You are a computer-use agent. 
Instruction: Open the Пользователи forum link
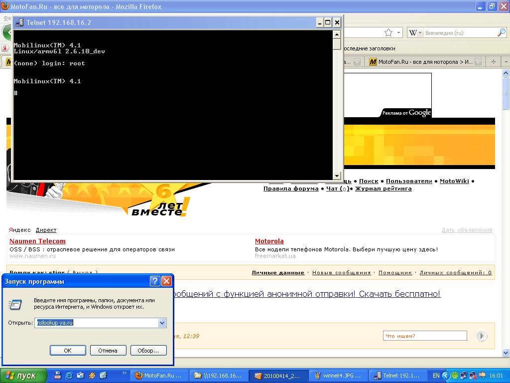pyautogui.click(x=409, y=181)
